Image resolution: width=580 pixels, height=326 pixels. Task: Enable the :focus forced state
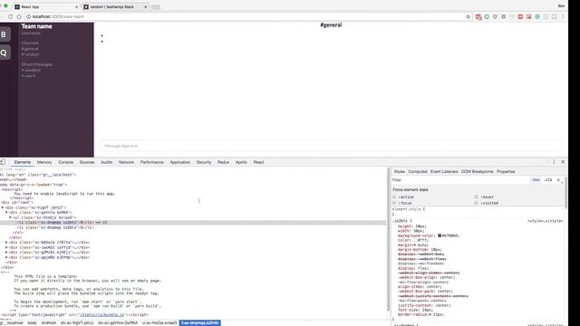[394, 203]
